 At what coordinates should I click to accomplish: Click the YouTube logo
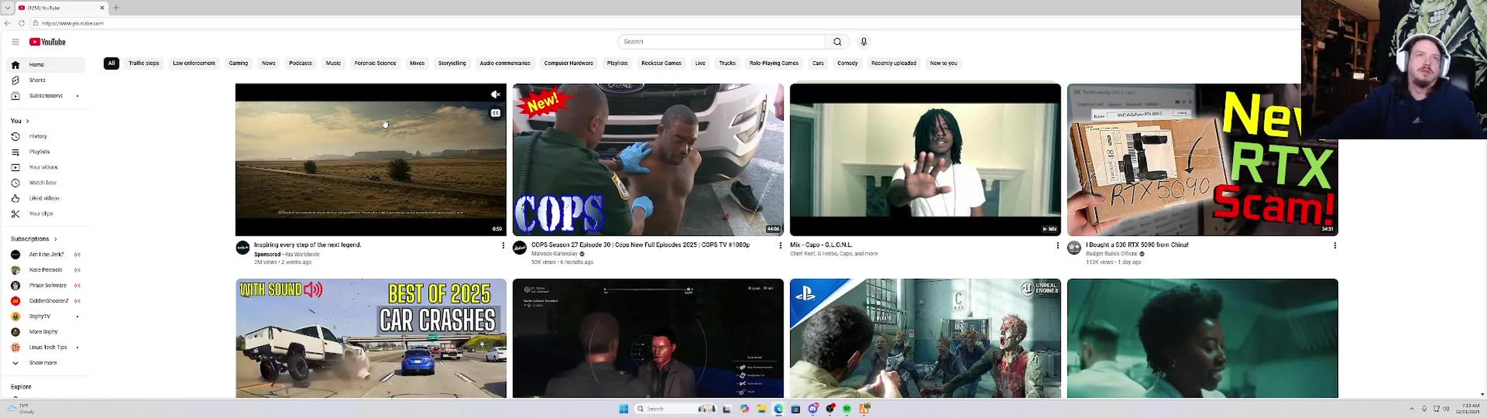tap(48, 42)
